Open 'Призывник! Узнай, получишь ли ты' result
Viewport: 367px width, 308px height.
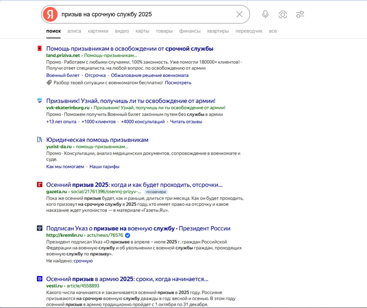131,101
